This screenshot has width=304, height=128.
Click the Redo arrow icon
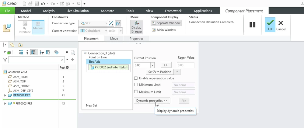(53, 4)
